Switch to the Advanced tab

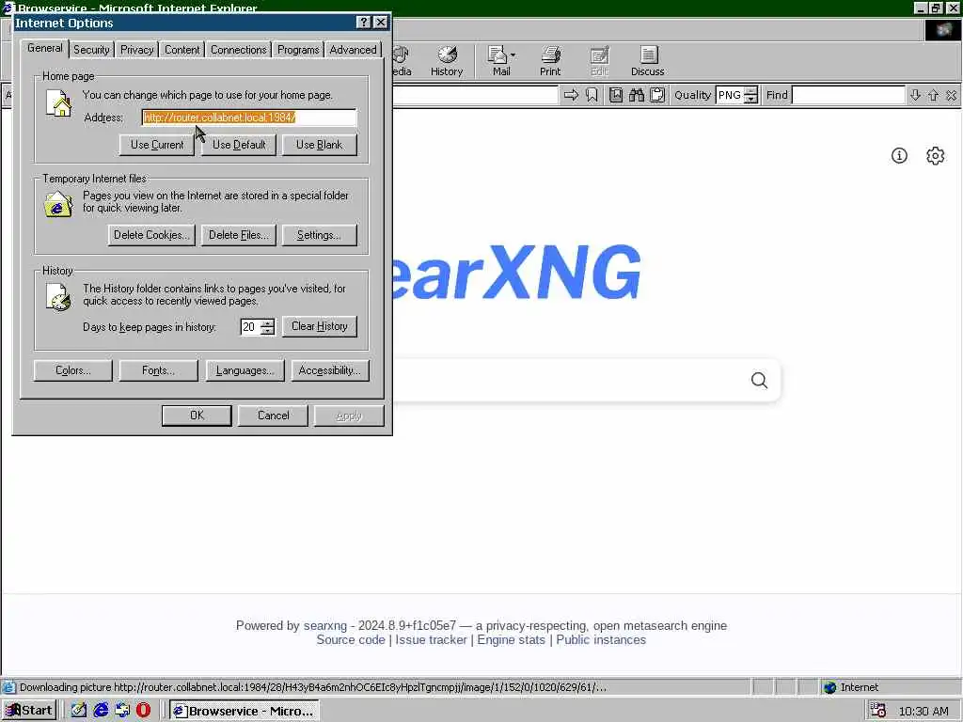354,50
